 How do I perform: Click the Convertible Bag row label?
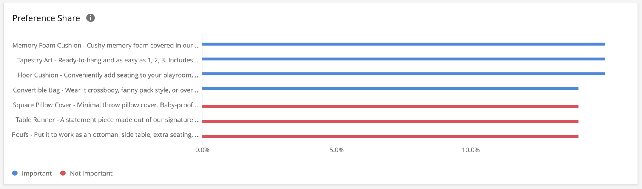point(106,90)
